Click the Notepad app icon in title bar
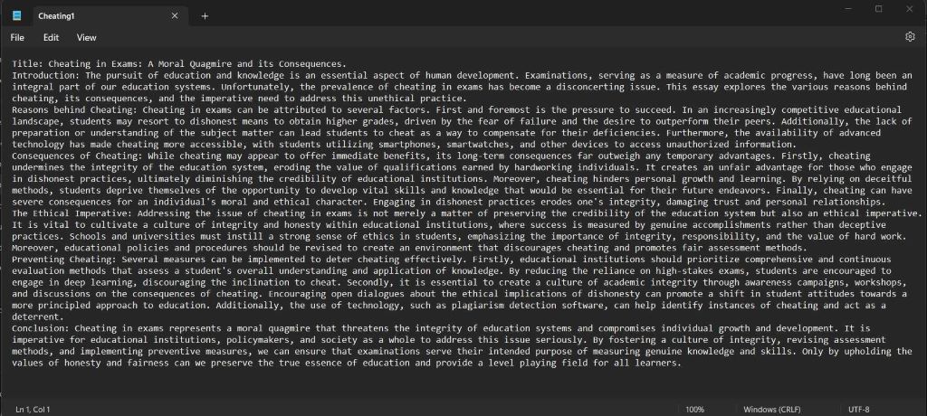Screen dimensions: 927x416 17,16
